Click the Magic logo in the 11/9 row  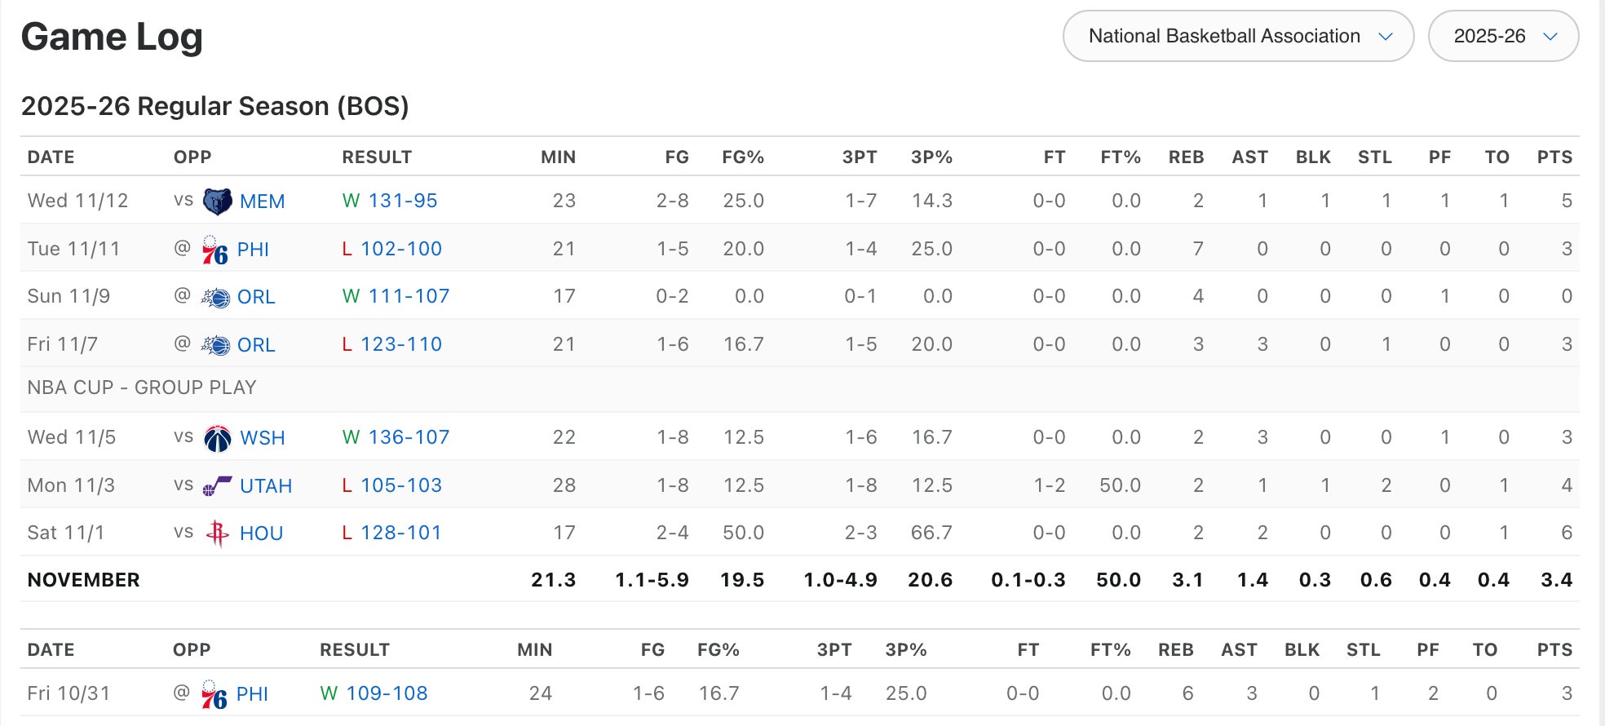click(215, 298)
